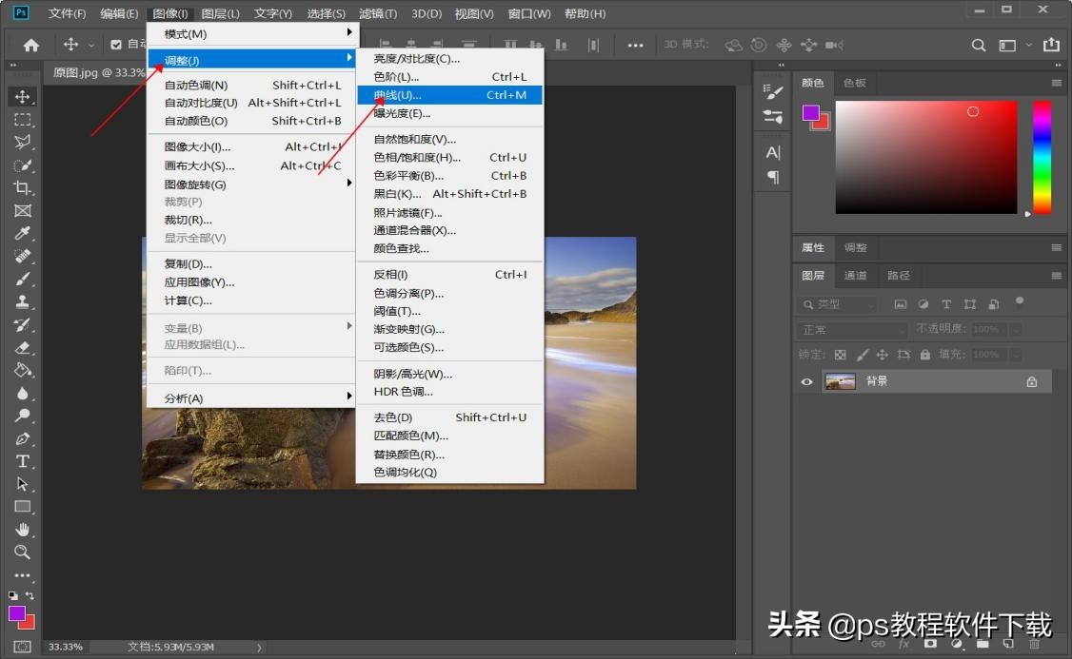Select the Blur tool
The width and height of the screenshot is (1072, 659).
pyautogui.click(x=23, y=393)
